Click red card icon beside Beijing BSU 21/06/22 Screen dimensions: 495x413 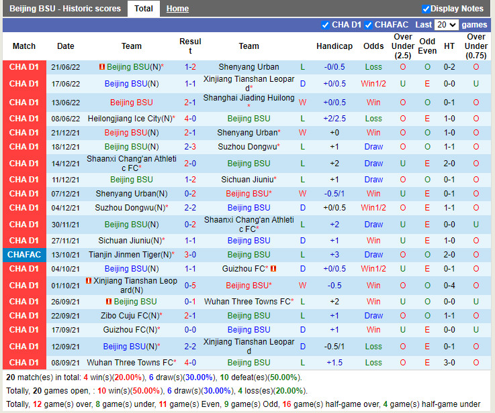101,67
